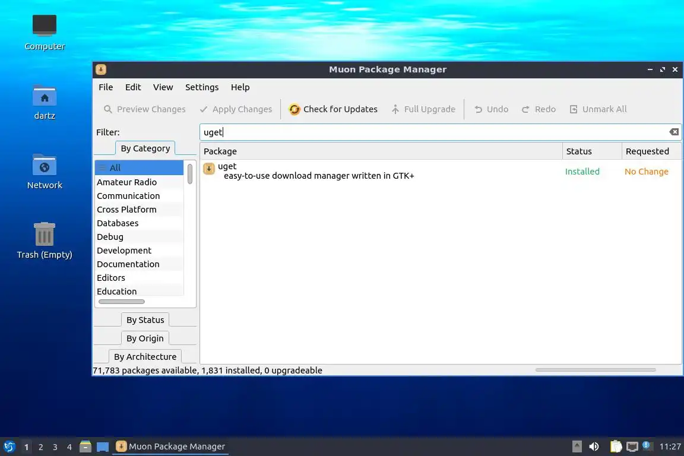
Task: Click into the filter search field
Action: 434,132
